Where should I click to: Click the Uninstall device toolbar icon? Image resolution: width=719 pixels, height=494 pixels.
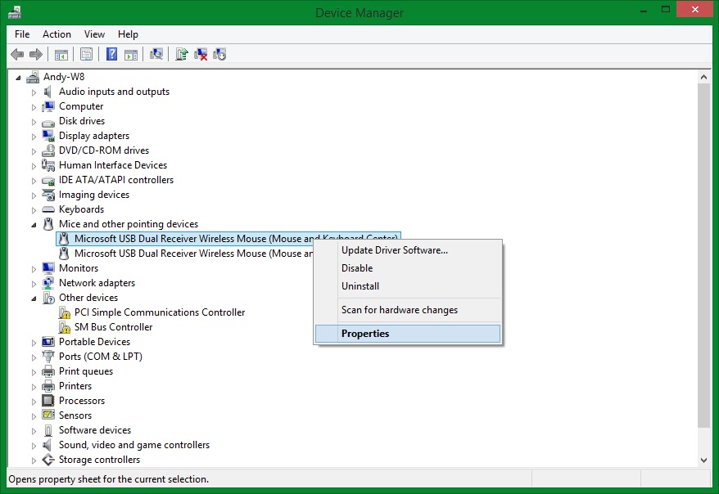click(201, 54)
